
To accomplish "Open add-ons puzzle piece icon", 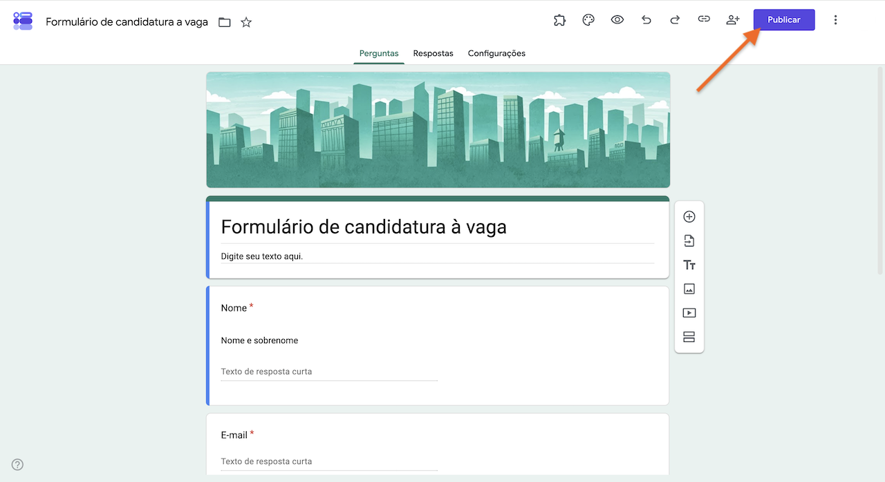I will coord(560,20).
